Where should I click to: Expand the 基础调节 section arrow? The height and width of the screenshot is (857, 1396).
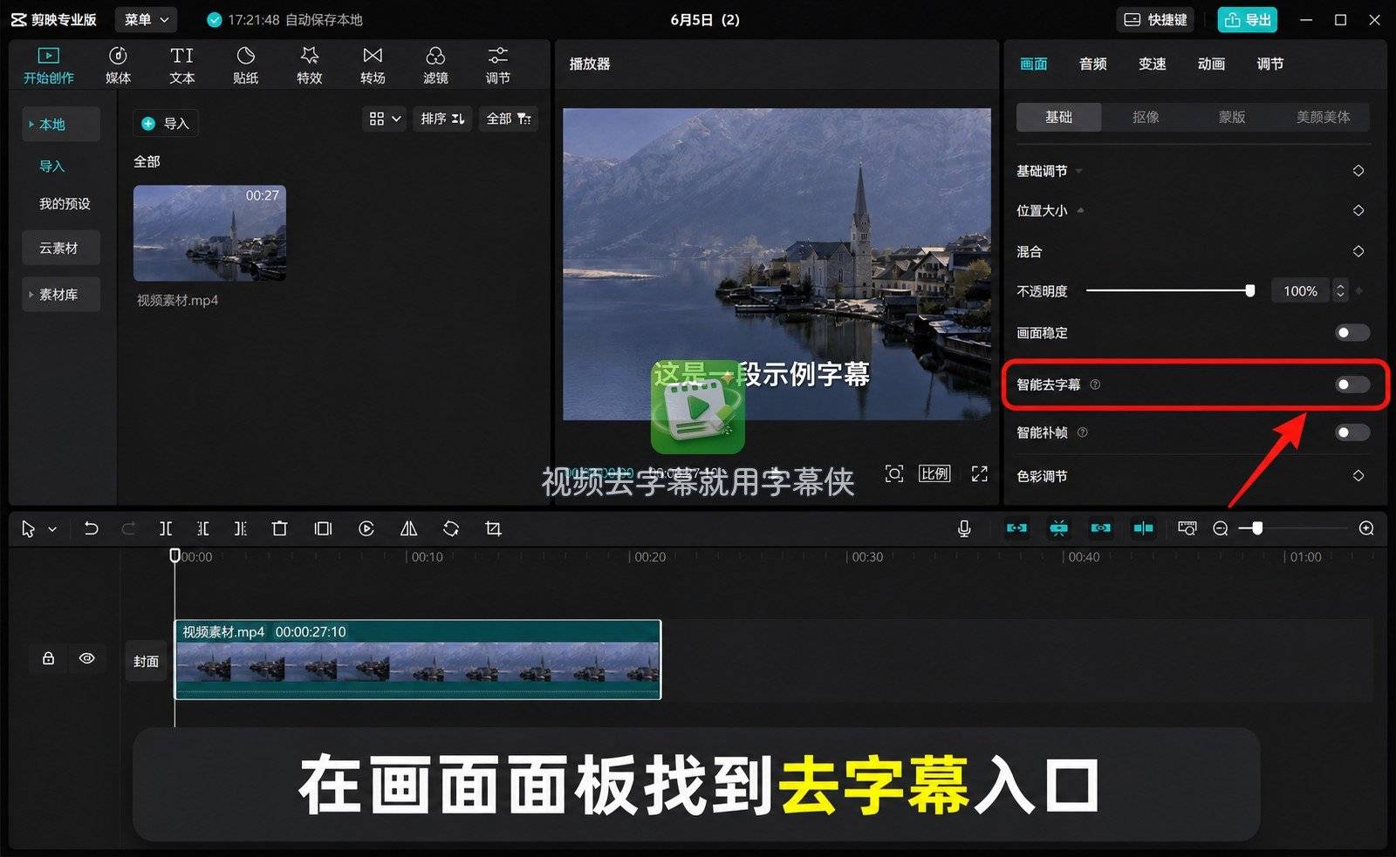[1079, 171]
